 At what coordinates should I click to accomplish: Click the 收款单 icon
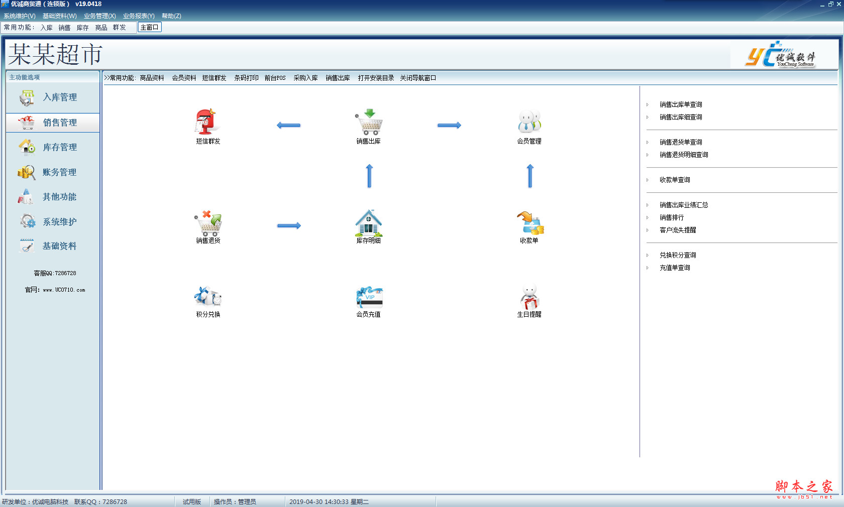coord(530,223)
